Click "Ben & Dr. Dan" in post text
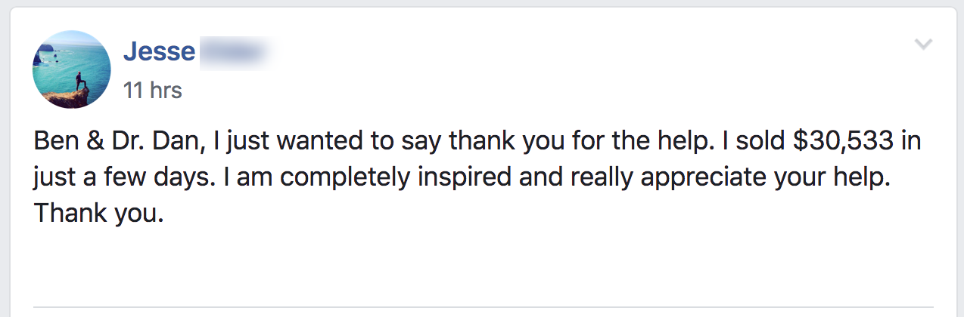Image resolution: width=964 pixels, height=317 pixels. click(101, 142)
